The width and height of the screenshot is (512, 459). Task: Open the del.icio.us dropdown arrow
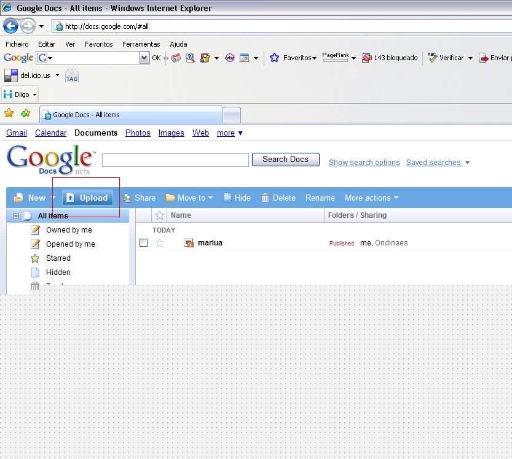pos(58,75)
